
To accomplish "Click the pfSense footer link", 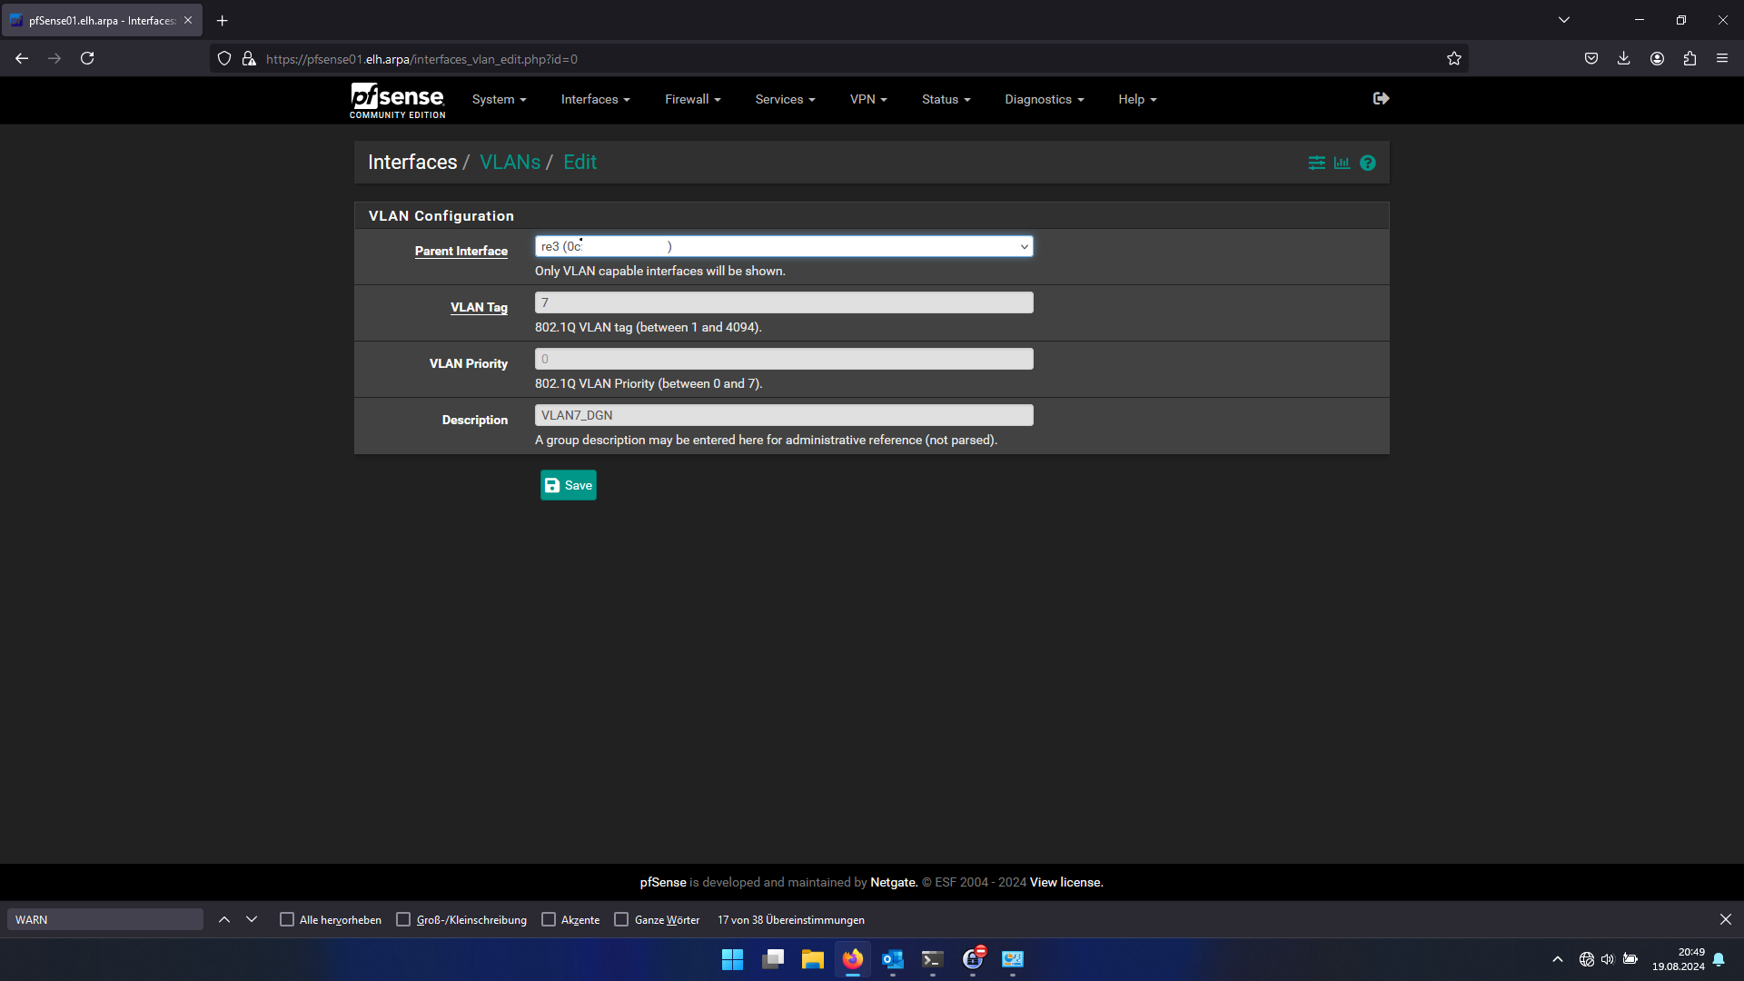I will tap(663, 882).
